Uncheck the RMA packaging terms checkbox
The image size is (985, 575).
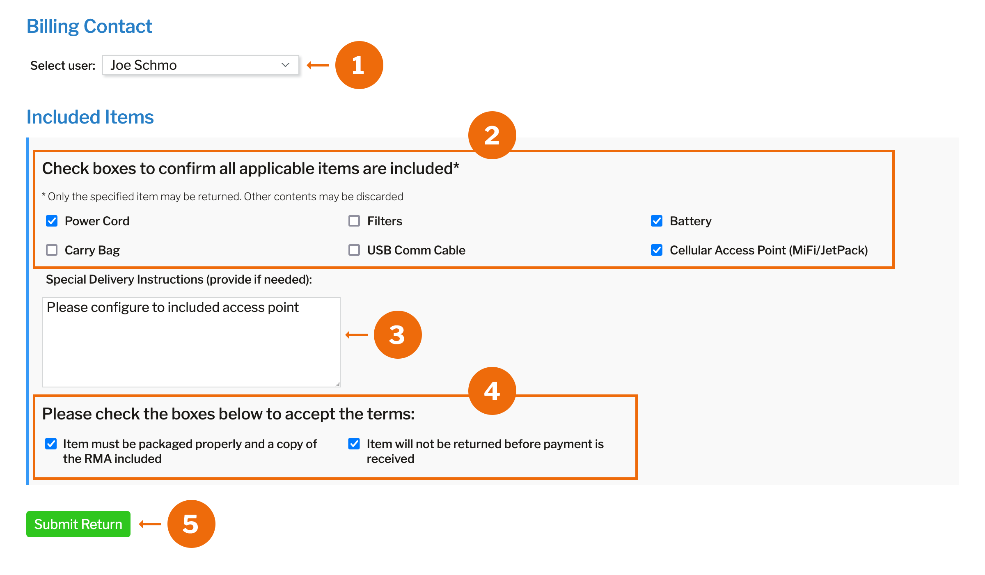point(51,444)
